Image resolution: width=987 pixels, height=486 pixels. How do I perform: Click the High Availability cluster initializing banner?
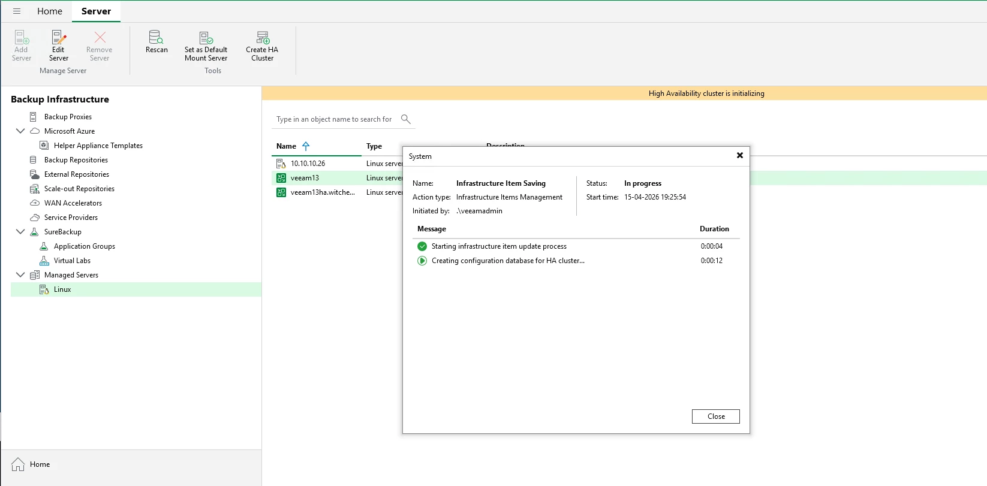624,93
